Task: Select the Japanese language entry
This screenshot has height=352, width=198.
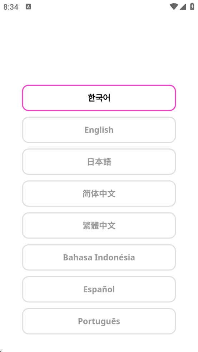Action: coord(99,162)
